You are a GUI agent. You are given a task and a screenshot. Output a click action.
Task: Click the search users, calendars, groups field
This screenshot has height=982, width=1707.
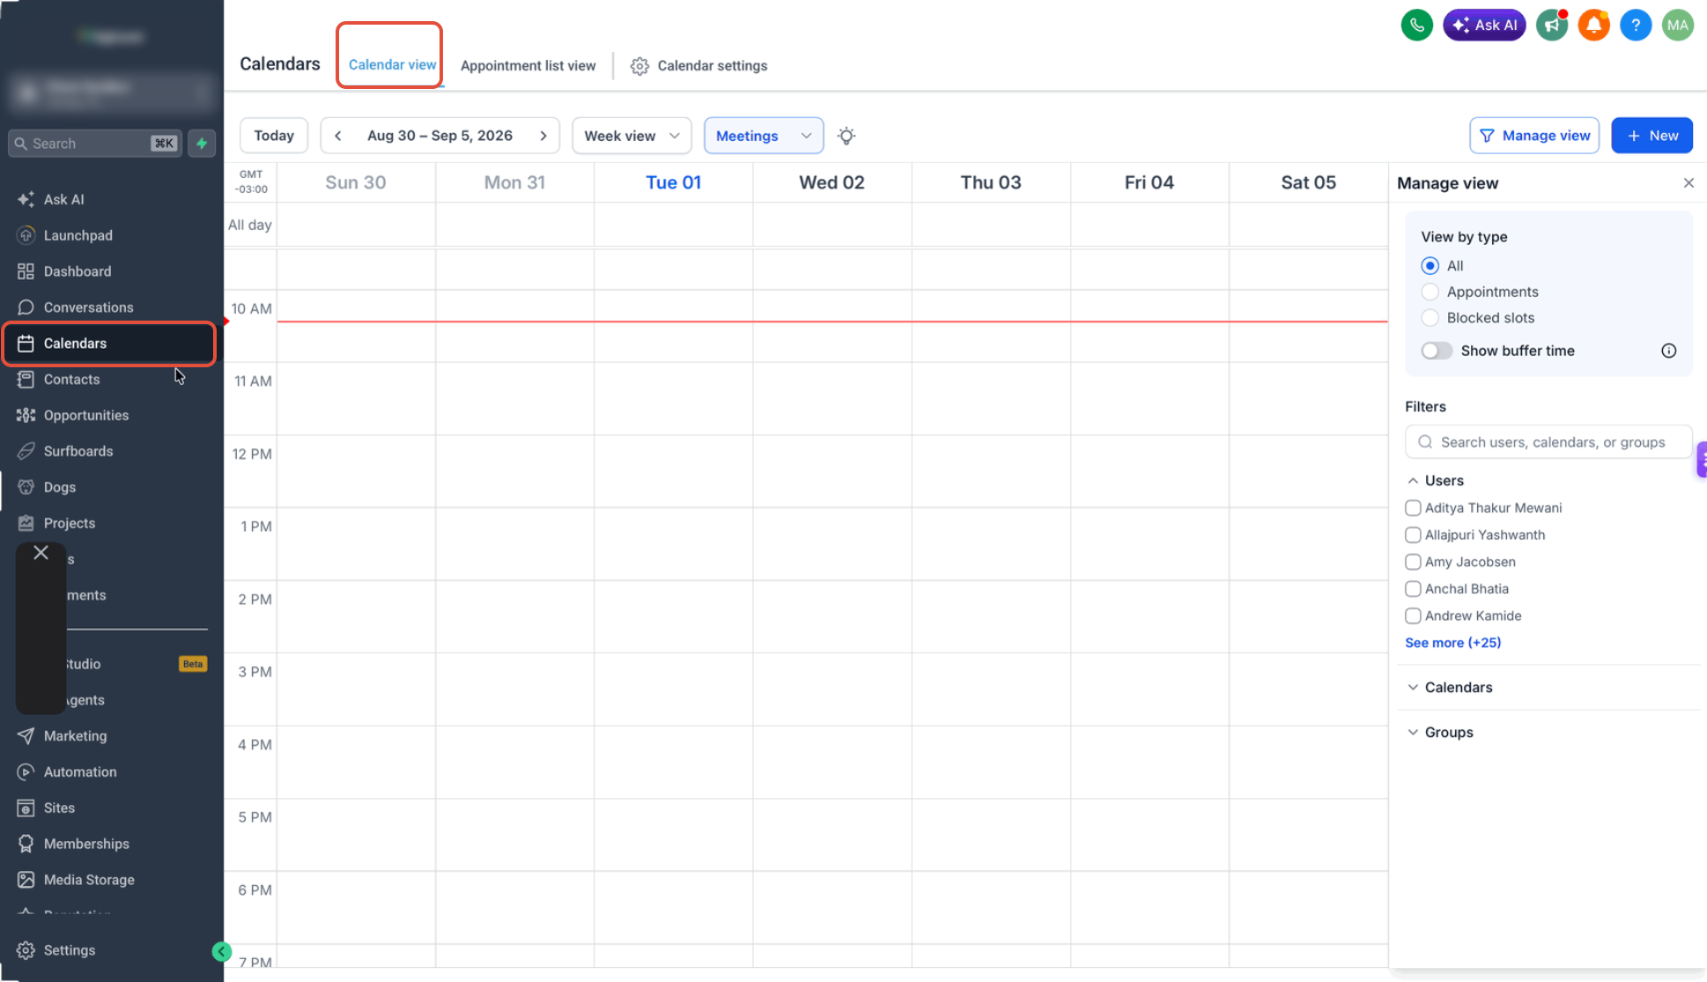tap(1548, 442)
